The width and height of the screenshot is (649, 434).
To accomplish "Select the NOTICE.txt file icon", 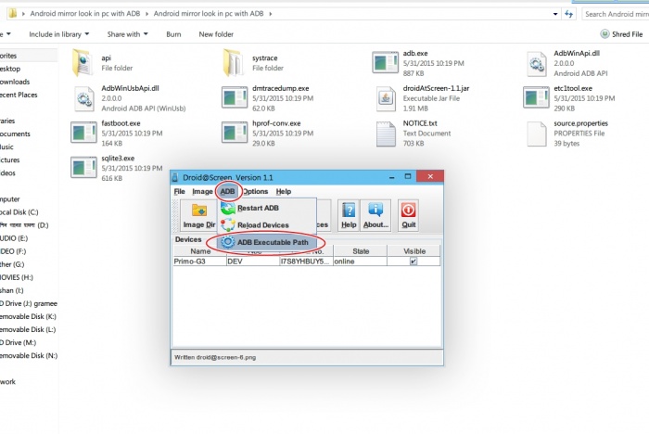I will (386, 134).
